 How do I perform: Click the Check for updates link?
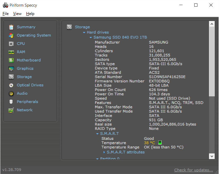pos(193,170)
